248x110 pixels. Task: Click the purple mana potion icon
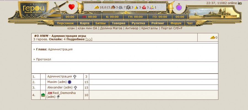pyautogui.click(x=179, y=7)
